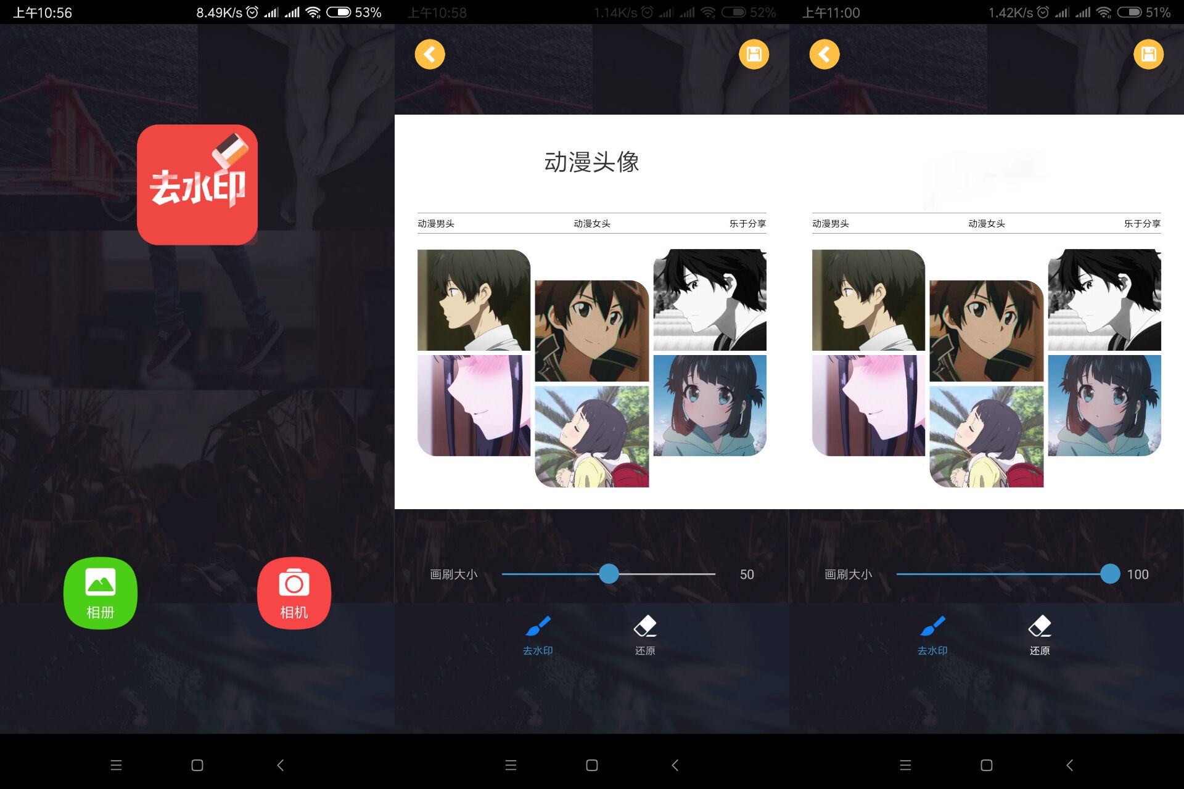Adjust brush size slider handle at 50
The image size is (1184, 789).
point(609,574)
